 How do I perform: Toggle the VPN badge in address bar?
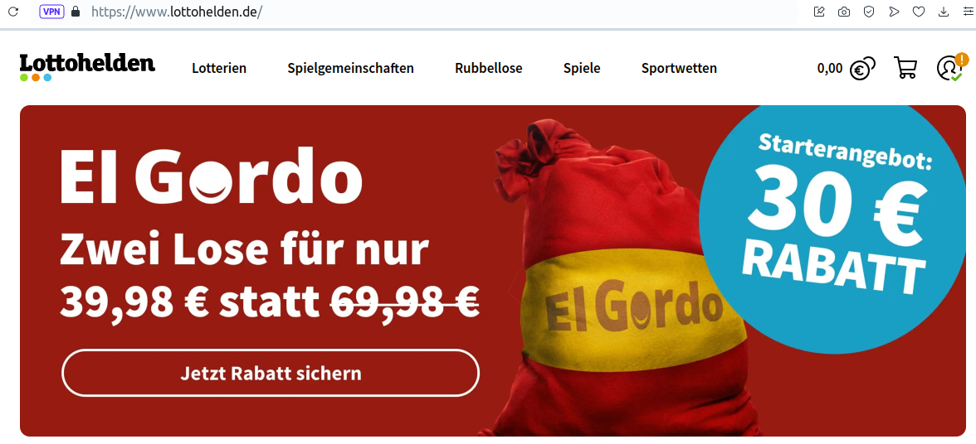pyautogui.click(x=51, y=12)
